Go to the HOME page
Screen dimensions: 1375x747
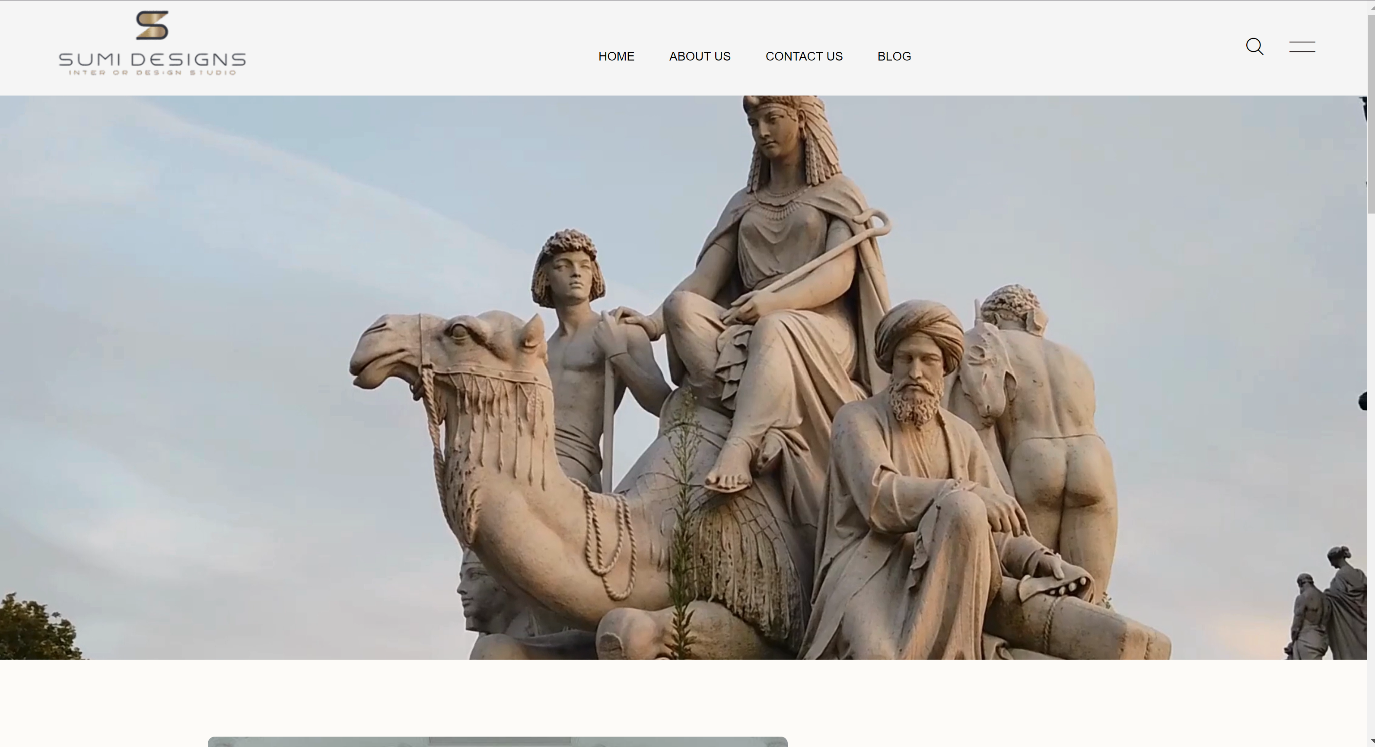click(616, 56)
